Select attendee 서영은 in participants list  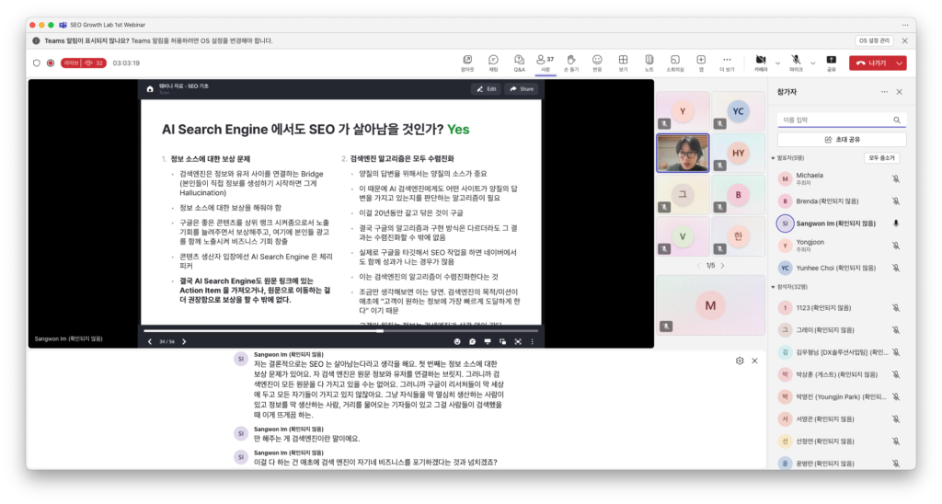[840, 418]
